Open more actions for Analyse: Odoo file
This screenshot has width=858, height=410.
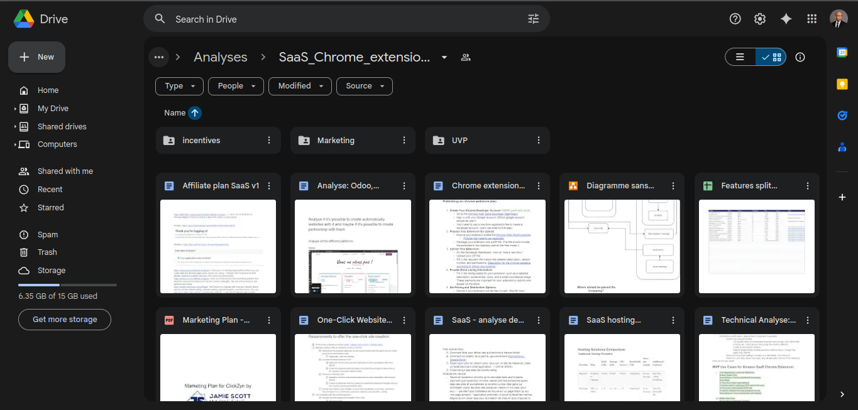pyautogui.click(x=404, y=186)
